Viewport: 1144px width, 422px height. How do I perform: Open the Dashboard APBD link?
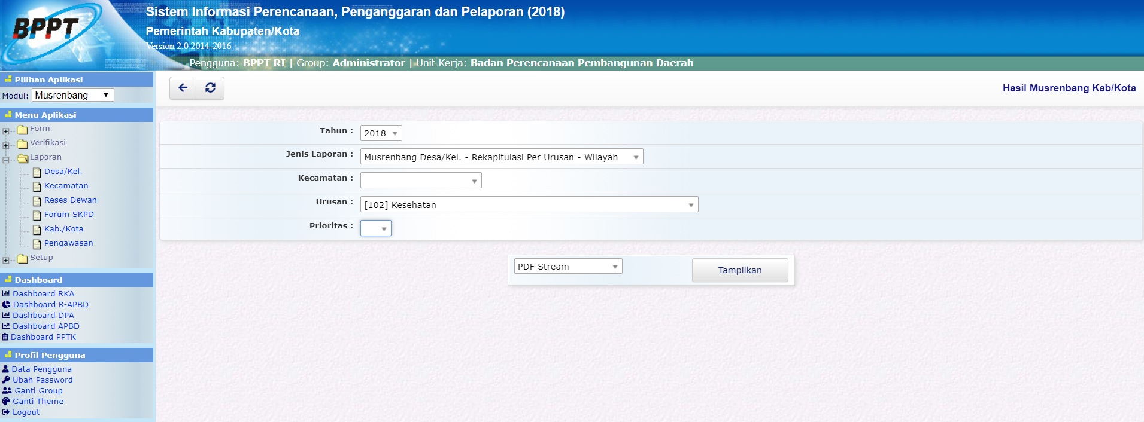click(46, 326)
